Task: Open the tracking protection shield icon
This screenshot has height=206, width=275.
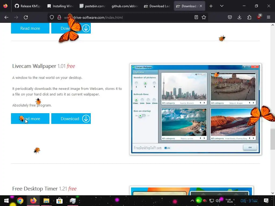Action: [52, 17]
